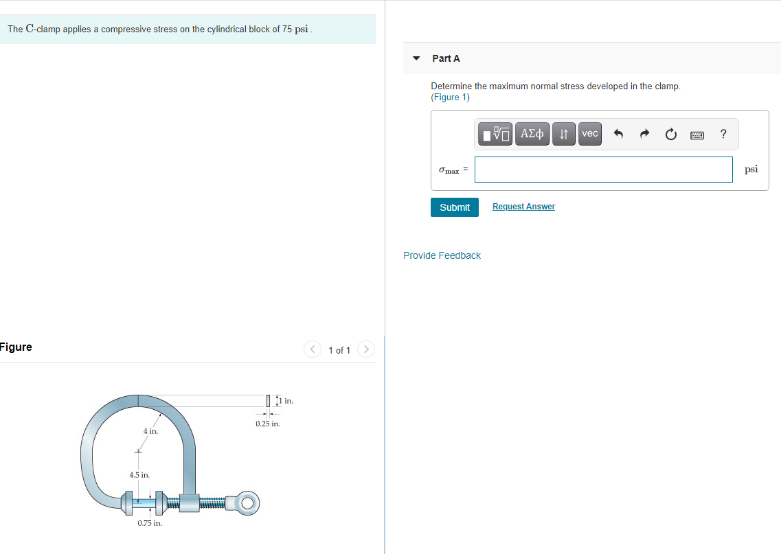
Task: Open the Request Answer link
Action: click(x=523, y=206)
